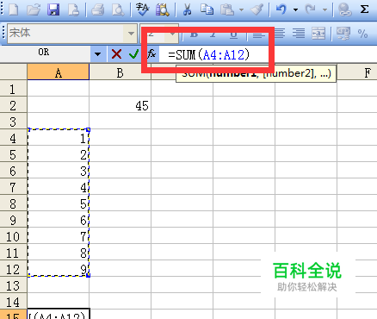Viewport: 377px width, 319px height.
Task: Click number1 in SUM function tooltip
Action: tap(232, 73)
